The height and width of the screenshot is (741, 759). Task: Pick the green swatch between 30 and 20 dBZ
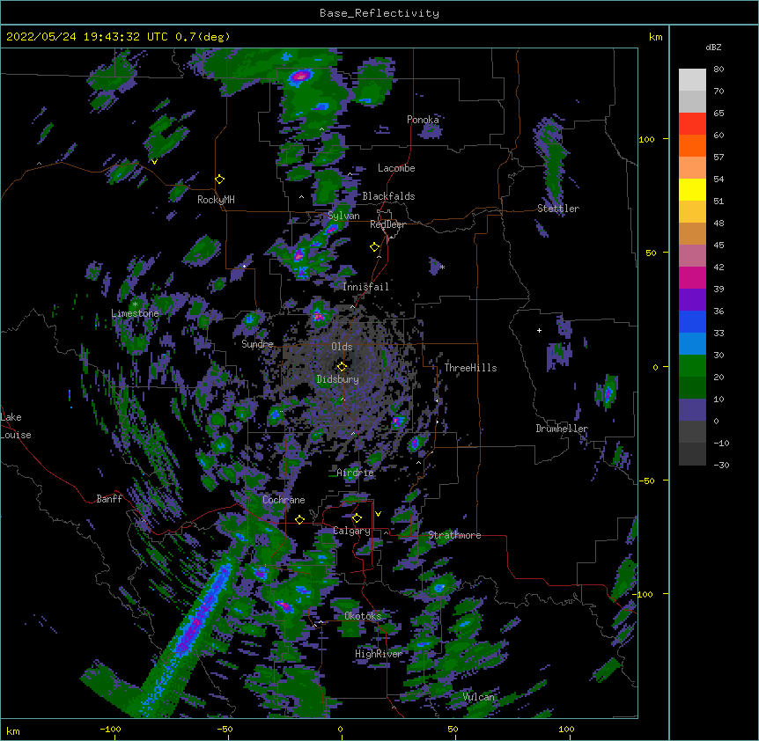point(692,366)
